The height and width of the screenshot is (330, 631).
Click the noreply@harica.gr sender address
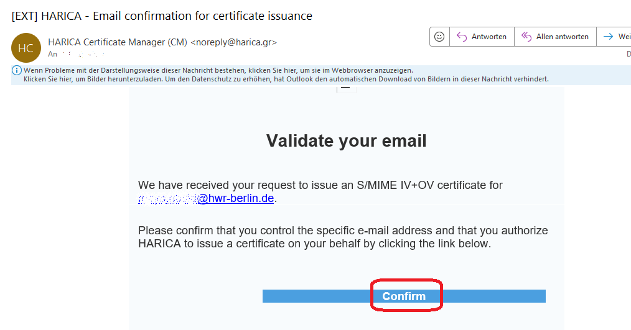234,42
